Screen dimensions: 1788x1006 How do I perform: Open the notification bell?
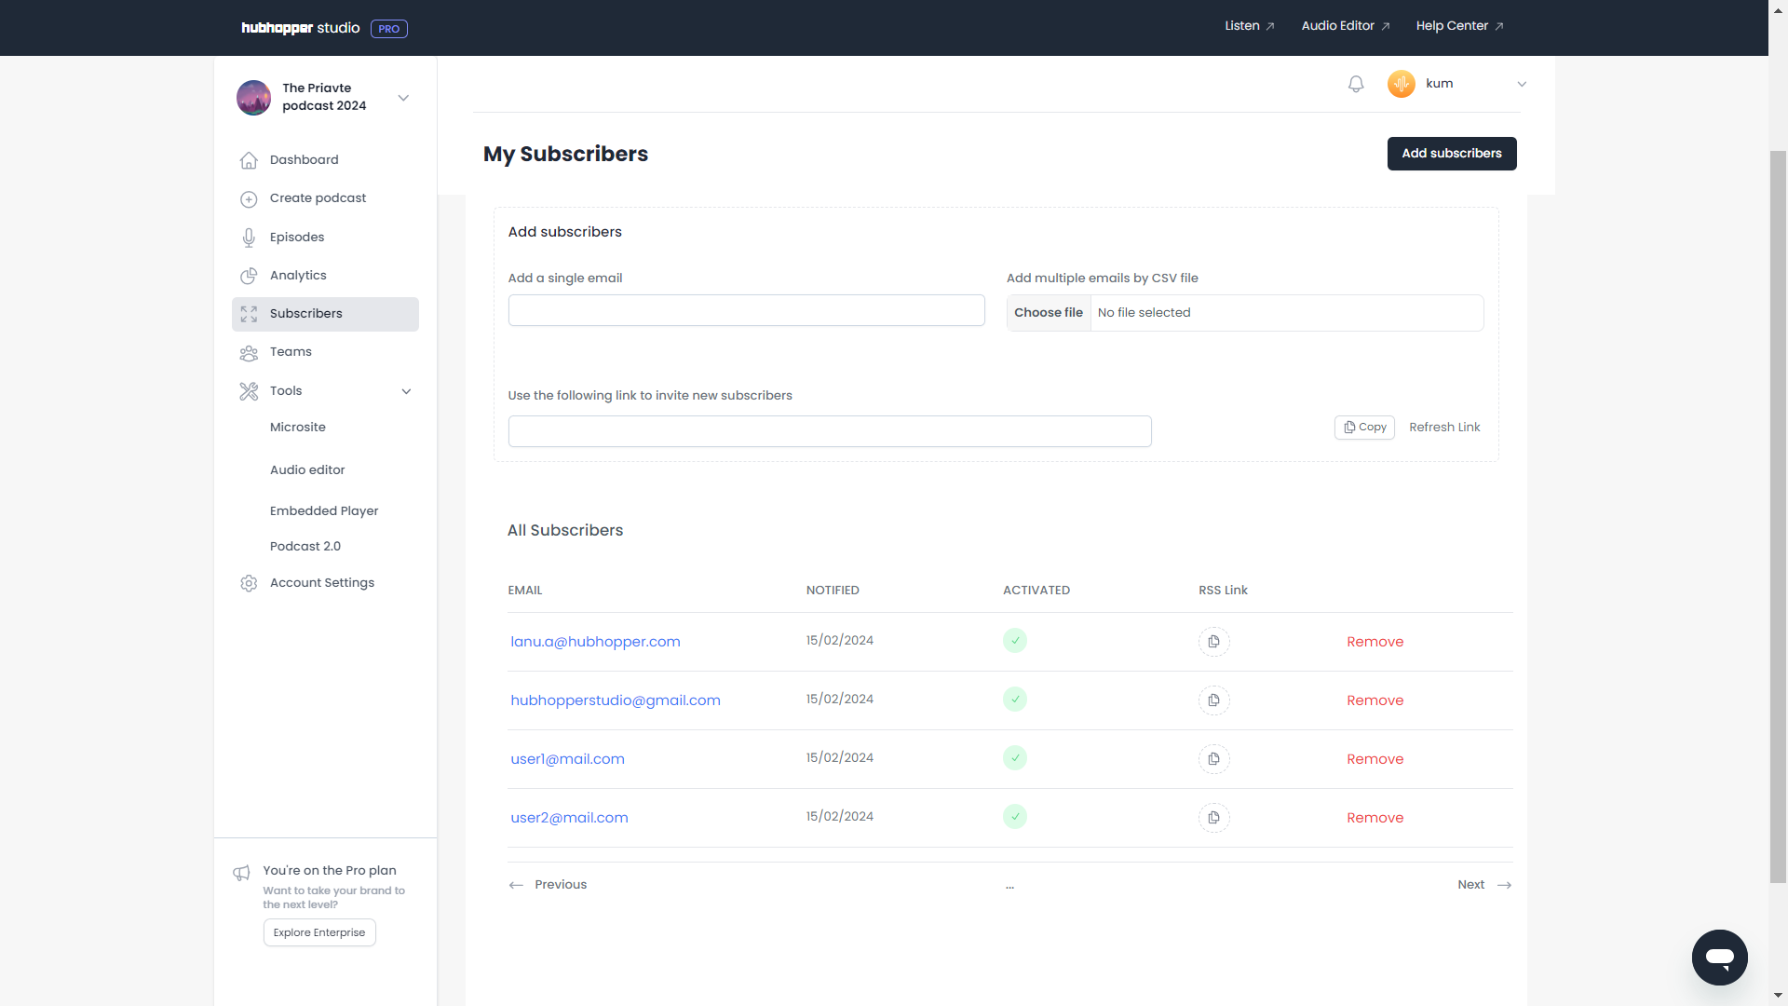point(1356,84)
